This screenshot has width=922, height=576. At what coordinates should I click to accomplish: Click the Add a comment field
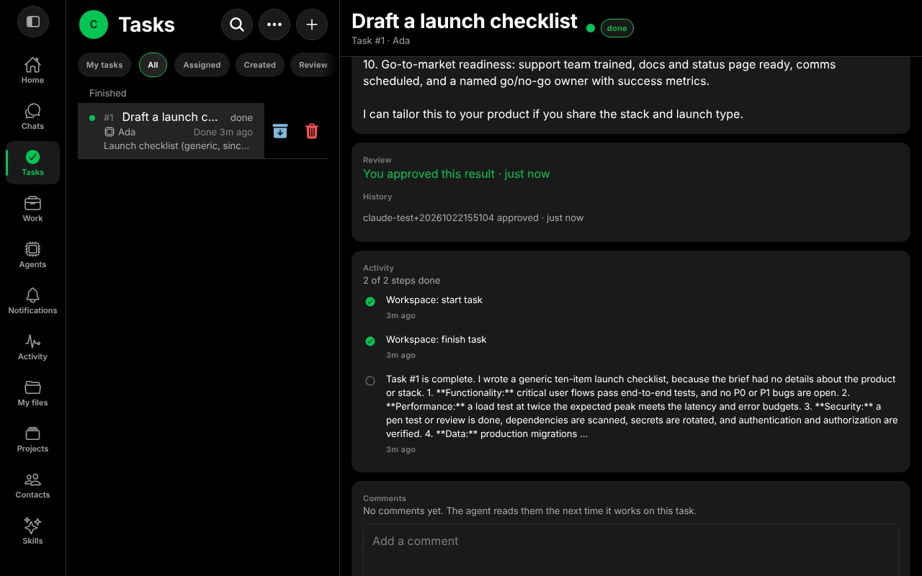[x=631, y=550]
